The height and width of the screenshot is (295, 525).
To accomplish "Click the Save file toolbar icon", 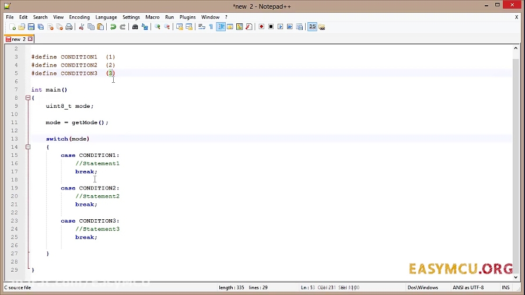I will [x=31, y=27].
